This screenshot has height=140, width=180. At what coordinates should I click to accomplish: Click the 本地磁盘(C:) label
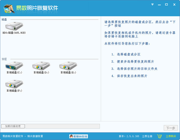(x=14, y=73)
